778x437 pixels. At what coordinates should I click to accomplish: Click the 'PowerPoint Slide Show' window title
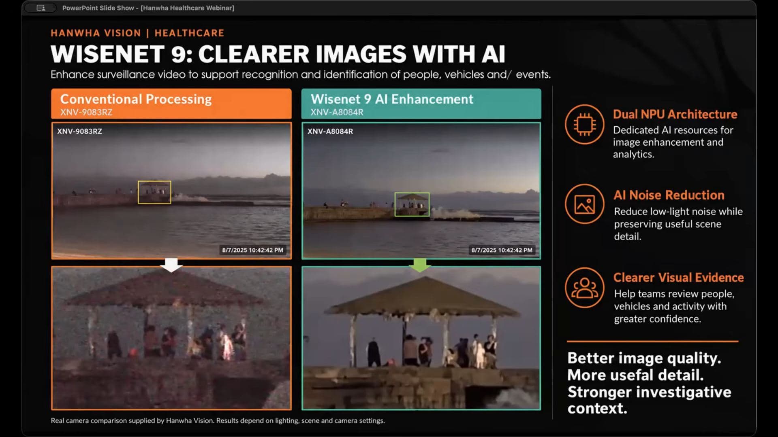(x=148, y=8)
